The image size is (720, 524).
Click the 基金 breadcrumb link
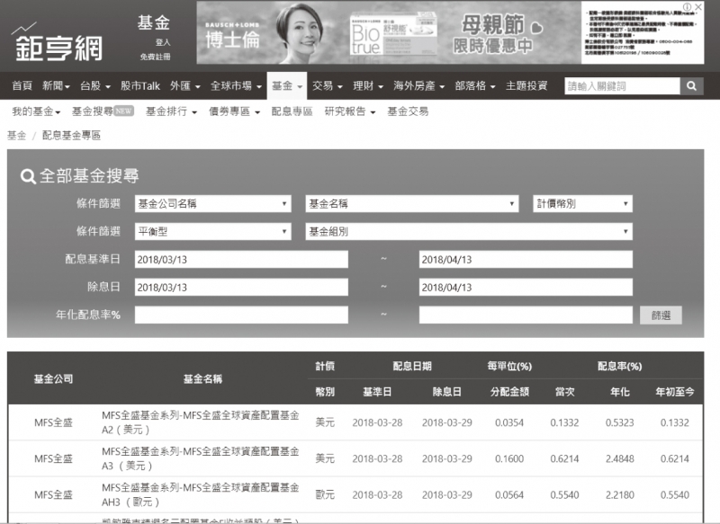pyautogui.click(x=16, y=135)
